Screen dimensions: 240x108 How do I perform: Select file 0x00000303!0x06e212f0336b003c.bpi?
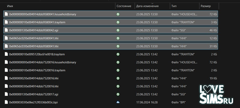tap(111, 102)
